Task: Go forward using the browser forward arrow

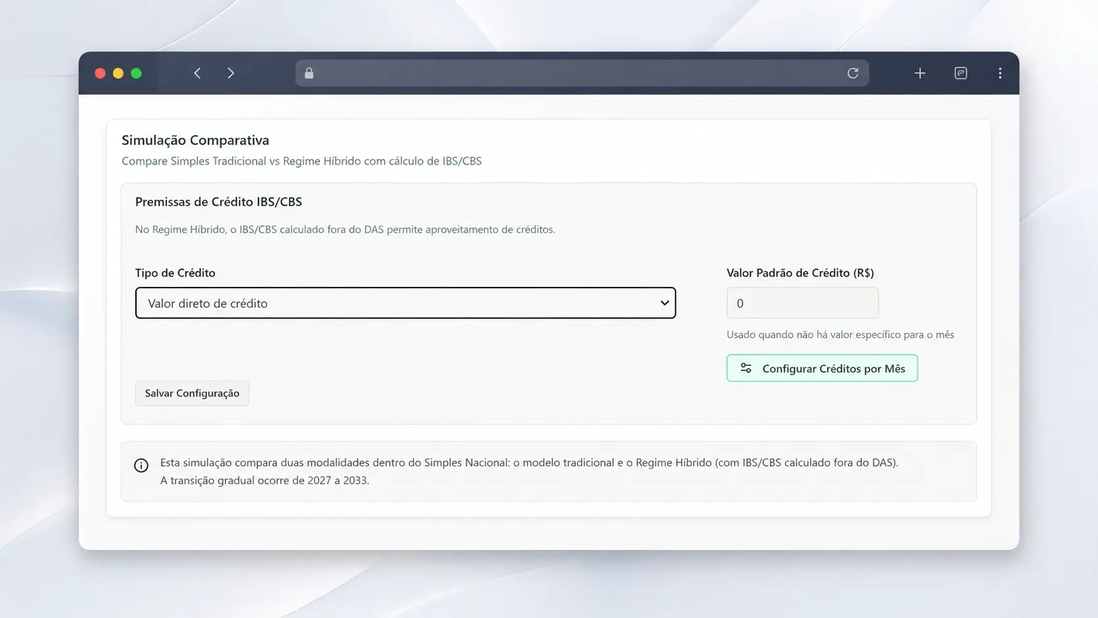Action: click(231, 73)
